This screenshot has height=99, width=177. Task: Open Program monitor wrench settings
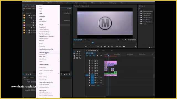pos(126,40)
